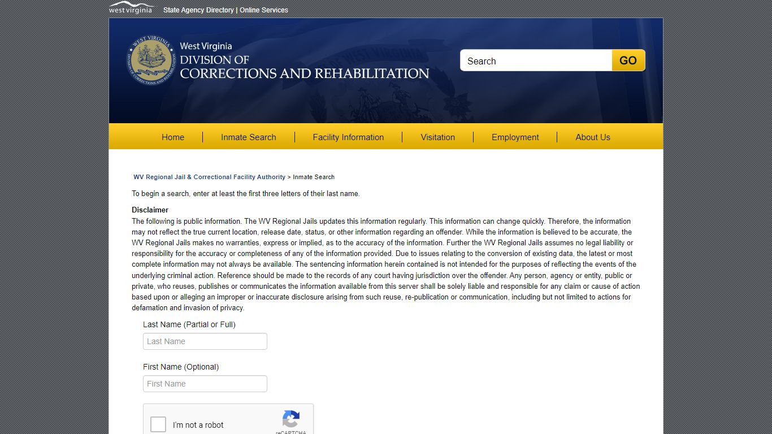Open the Inmate Search menu item
Viewport: 772px width, 434px height.
coord(248,137)
